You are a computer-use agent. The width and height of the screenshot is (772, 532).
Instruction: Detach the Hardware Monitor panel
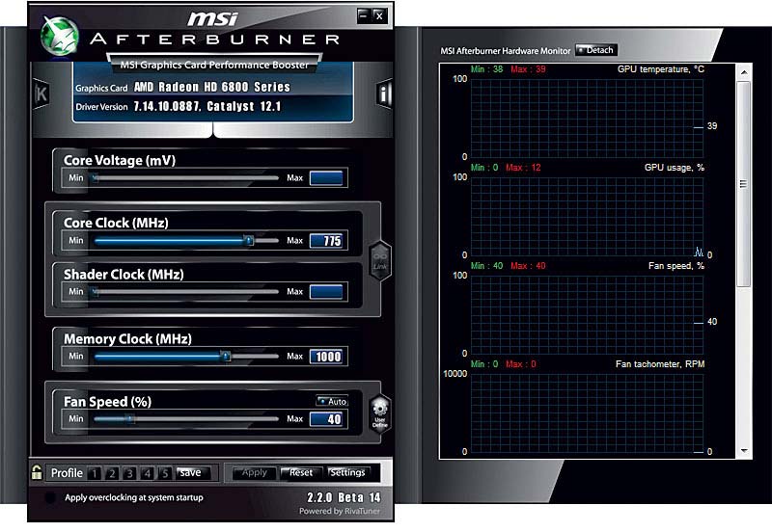595,50
